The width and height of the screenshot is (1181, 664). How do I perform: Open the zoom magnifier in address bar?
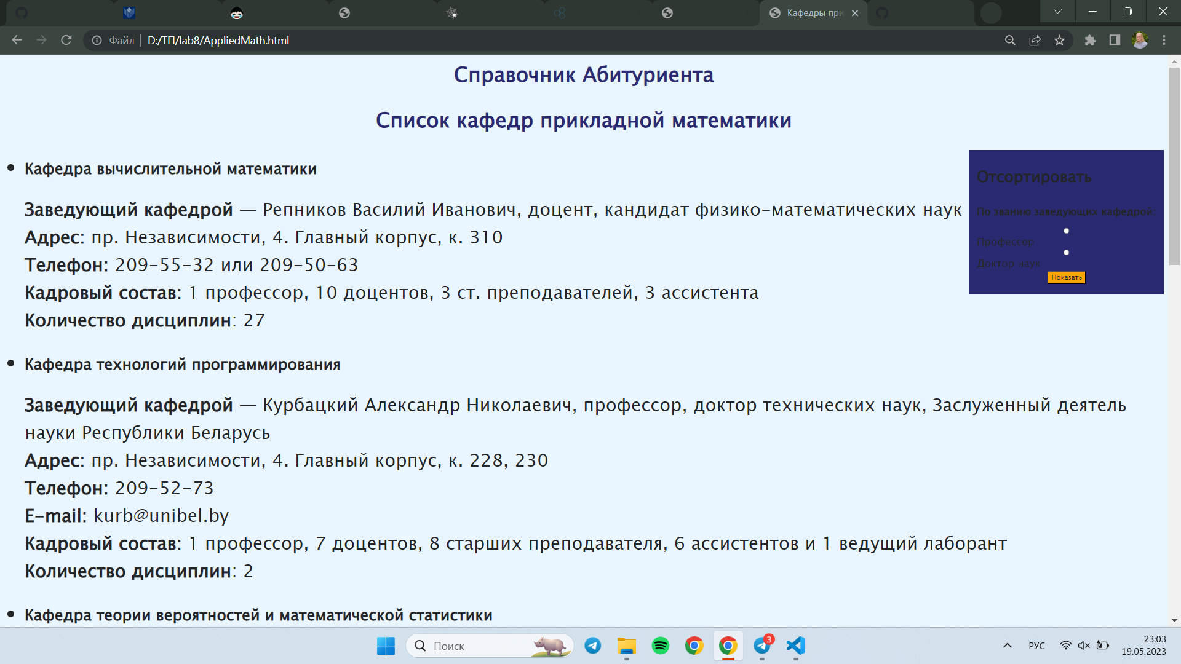[x=1010, y=40]
